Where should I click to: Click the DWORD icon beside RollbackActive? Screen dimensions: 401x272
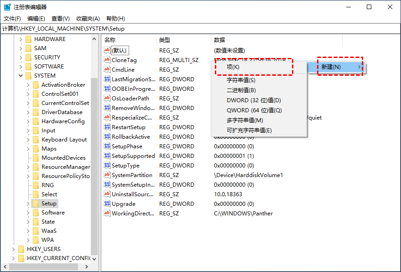click(x=107, y=136)
